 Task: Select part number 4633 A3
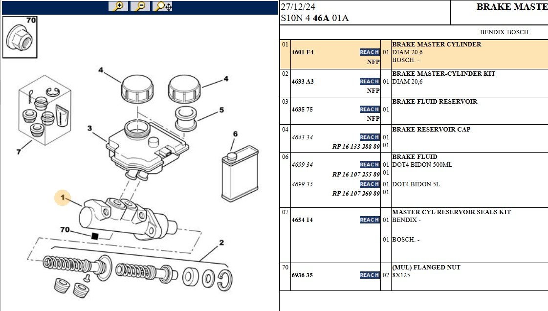point(303,82)
